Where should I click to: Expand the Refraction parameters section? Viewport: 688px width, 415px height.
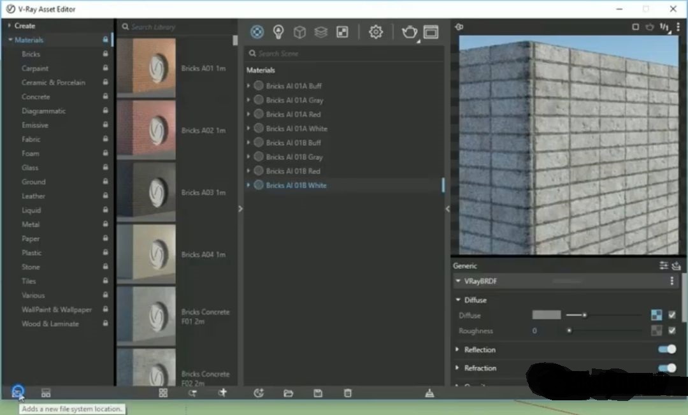pos(457,368)
